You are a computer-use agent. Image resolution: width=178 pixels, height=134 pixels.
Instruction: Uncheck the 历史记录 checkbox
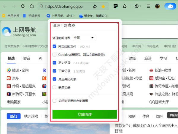(x=54, y=63)
